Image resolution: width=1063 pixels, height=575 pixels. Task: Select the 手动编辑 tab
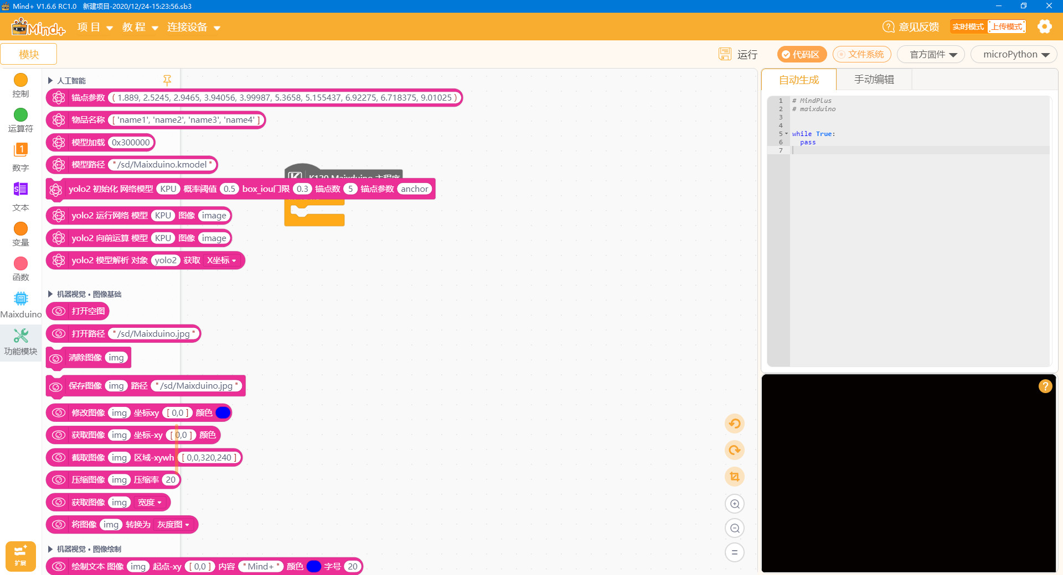[x=874, y=80]
